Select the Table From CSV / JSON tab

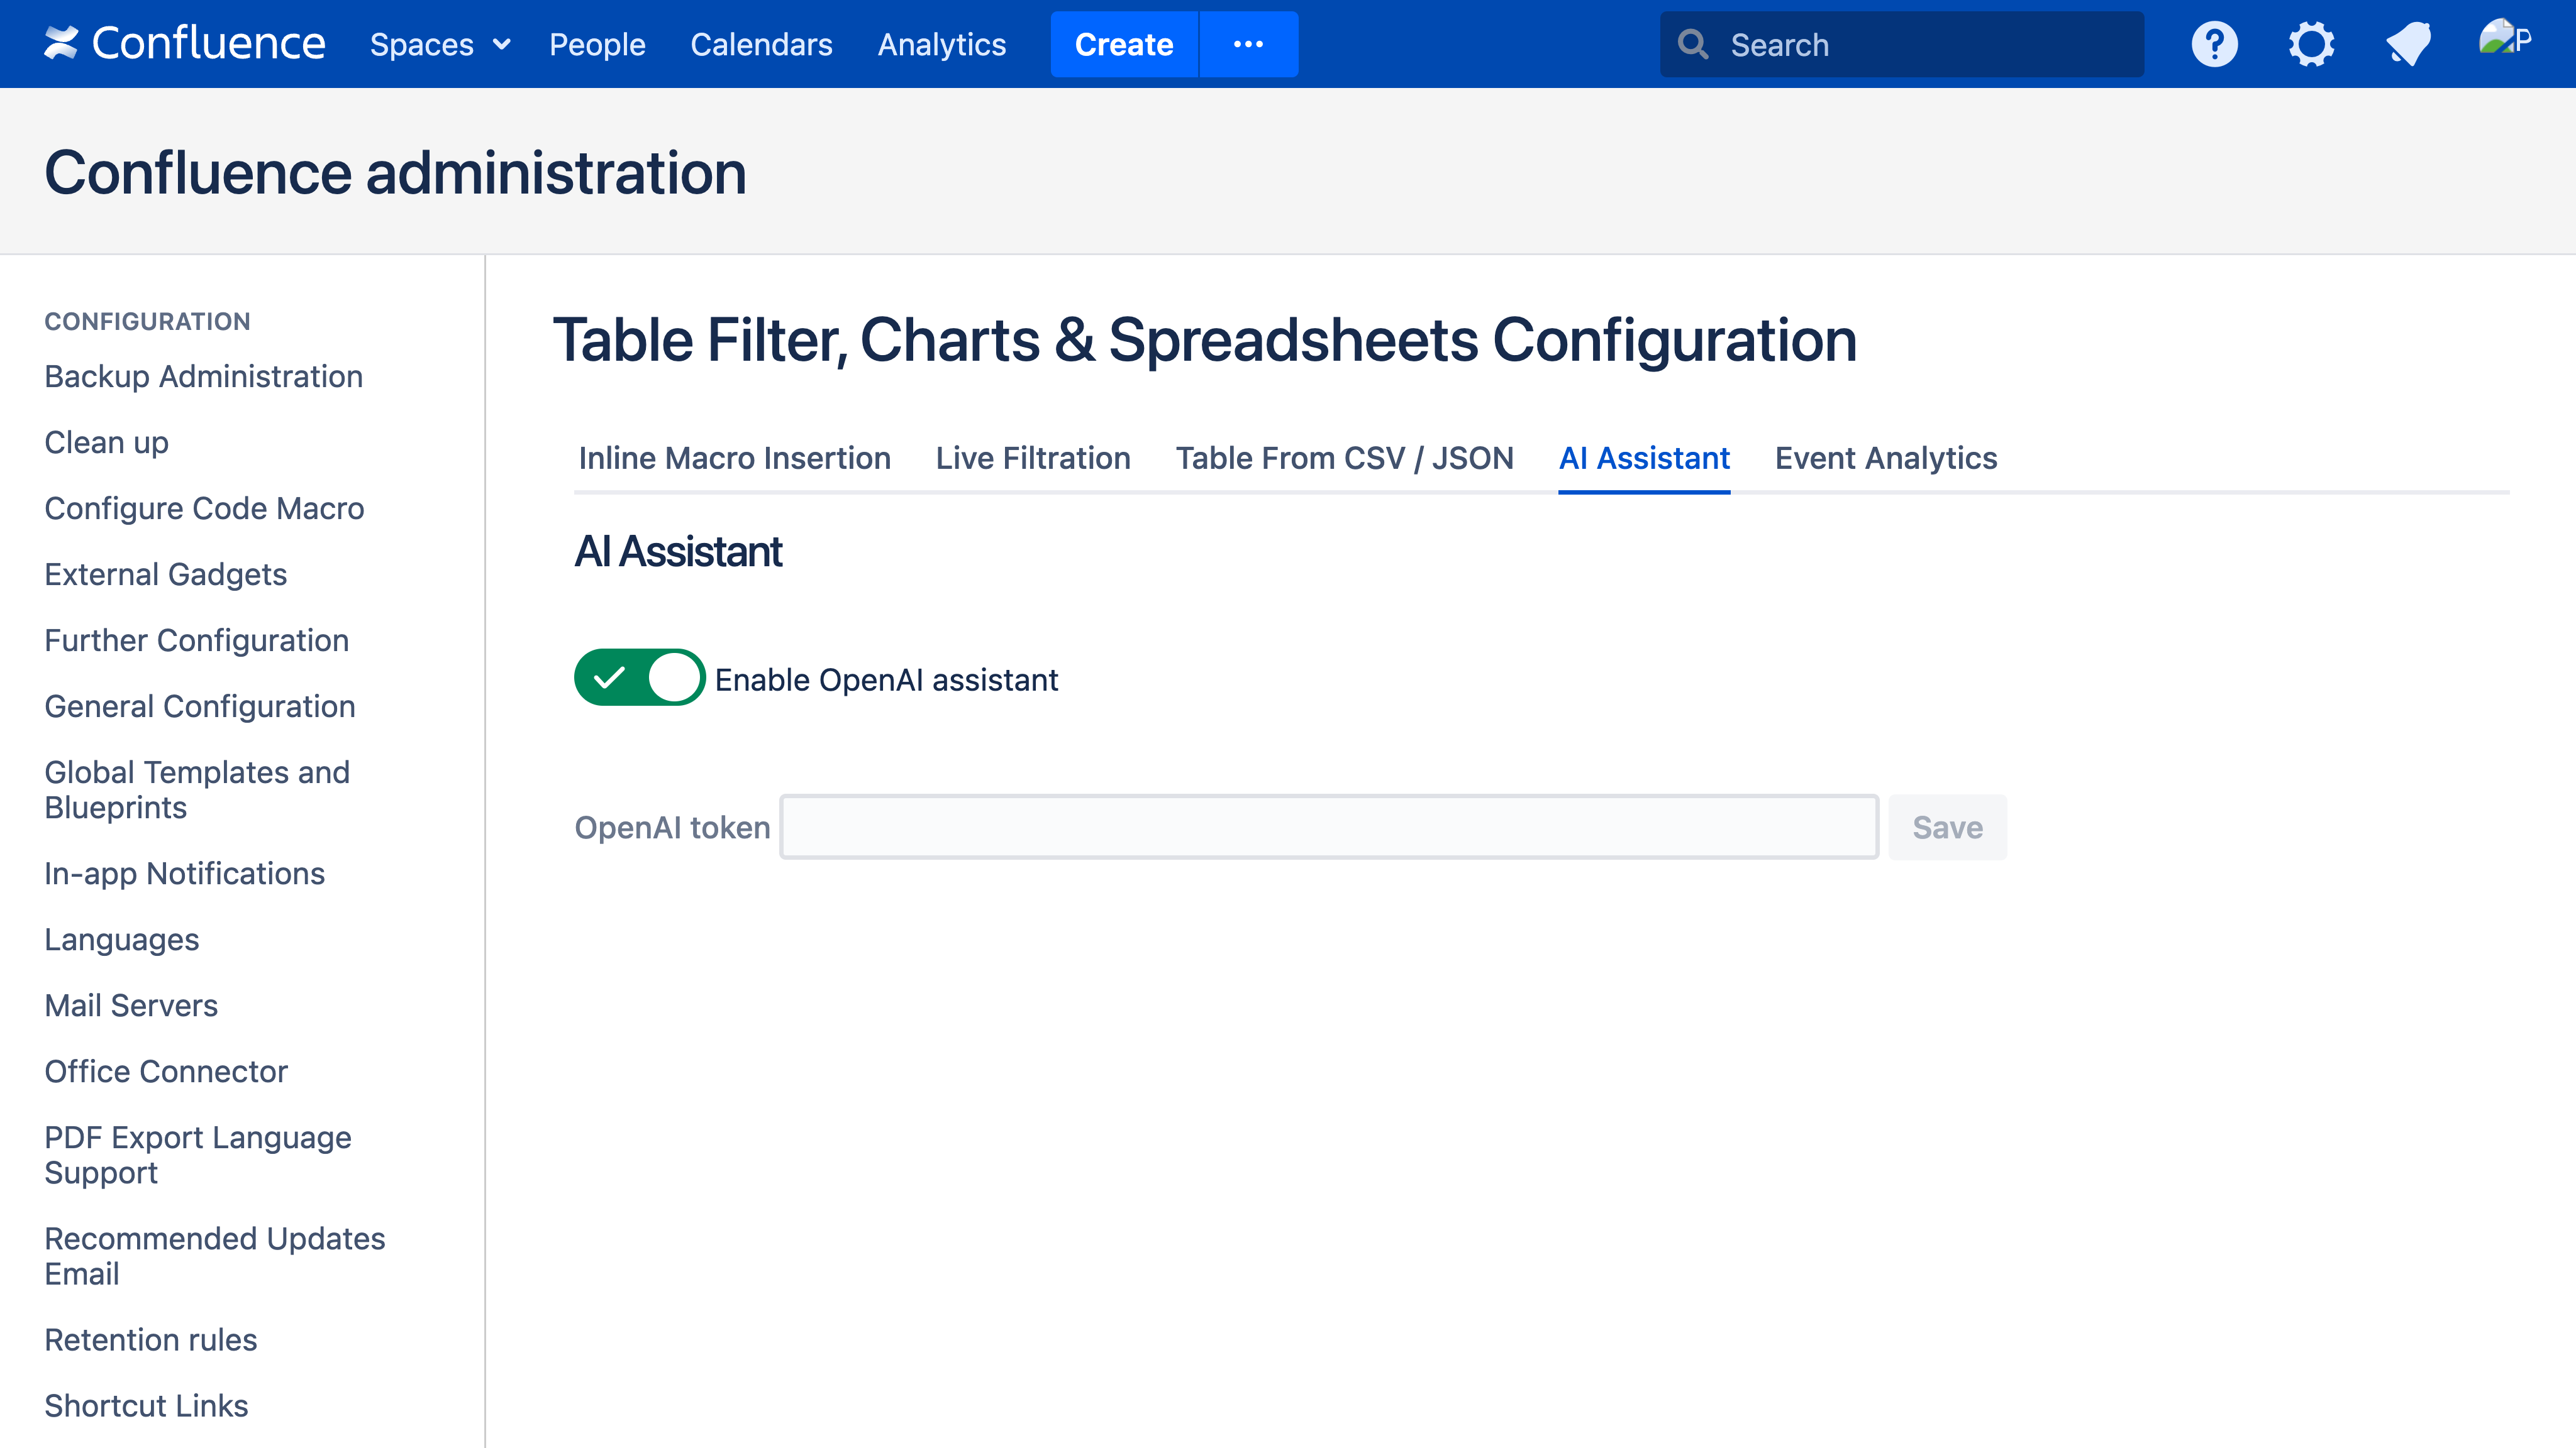click(1344, 458)
